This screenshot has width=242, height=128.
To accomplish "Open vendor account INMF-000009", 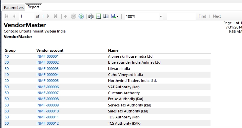I will pos(47,105).
